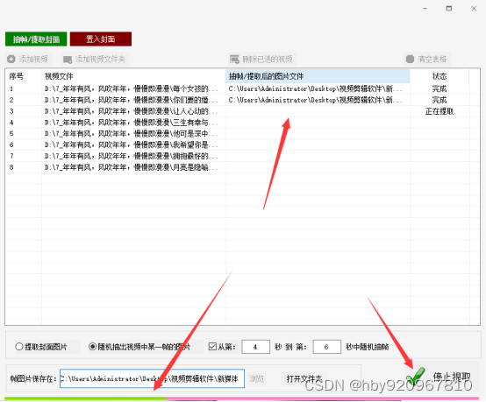The height and width of the screenshot is (402, 486).
Task: Click the 浏览 button
Action: [257, 378]
